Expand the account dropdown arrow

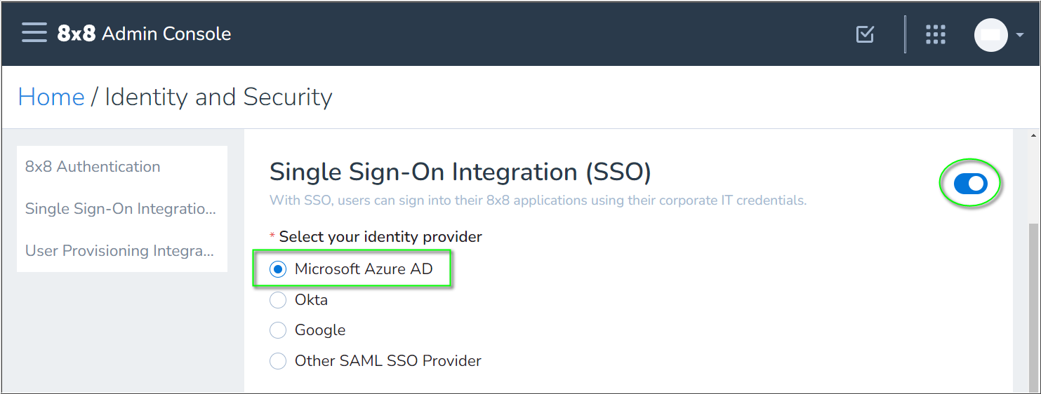point(1020,35)
